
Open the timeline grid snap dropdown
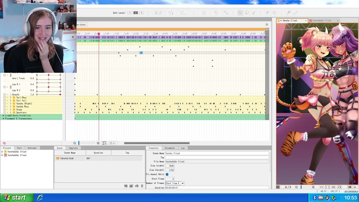pyautogui.click(x=112, y=143)
